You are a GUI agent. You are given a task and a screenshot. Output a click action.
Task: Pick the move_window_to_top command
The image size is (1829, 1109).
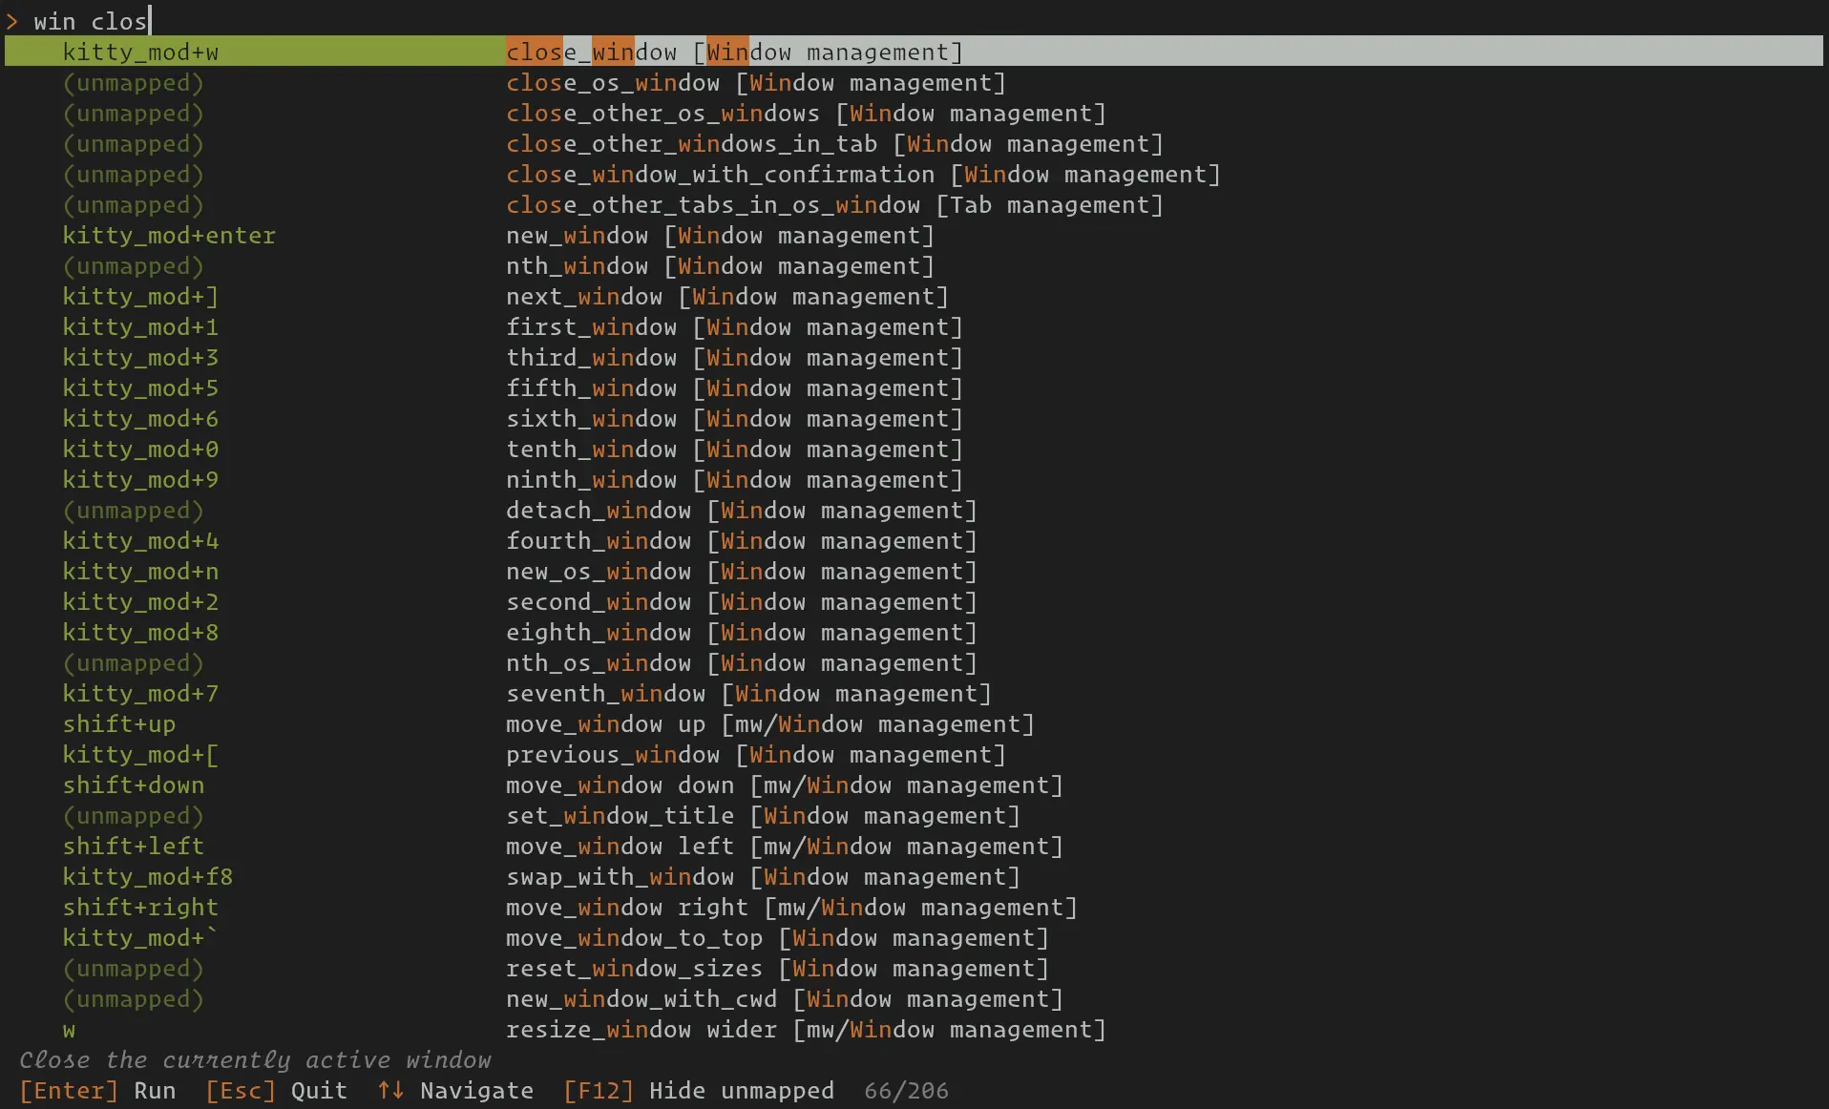[914, 937]
